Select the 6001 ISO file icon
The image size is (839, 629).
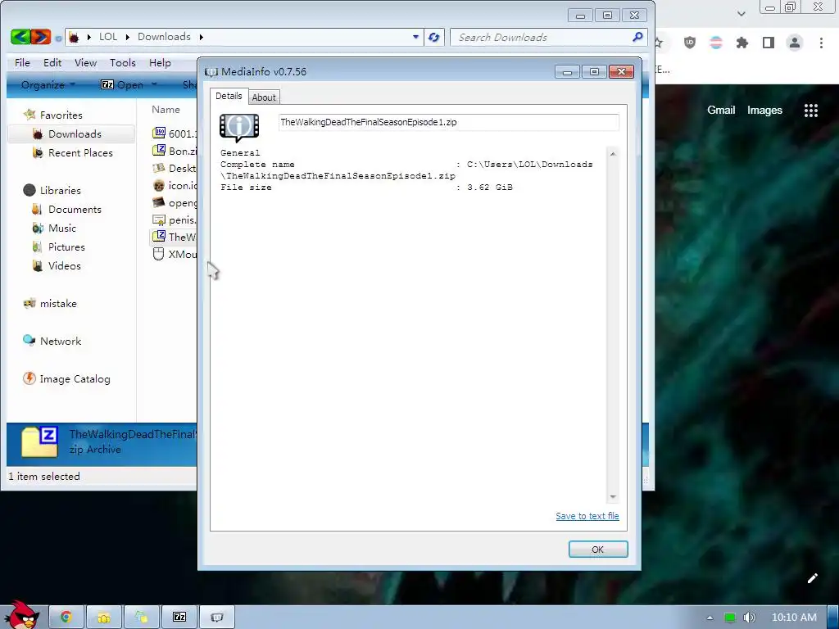point(159,133)
